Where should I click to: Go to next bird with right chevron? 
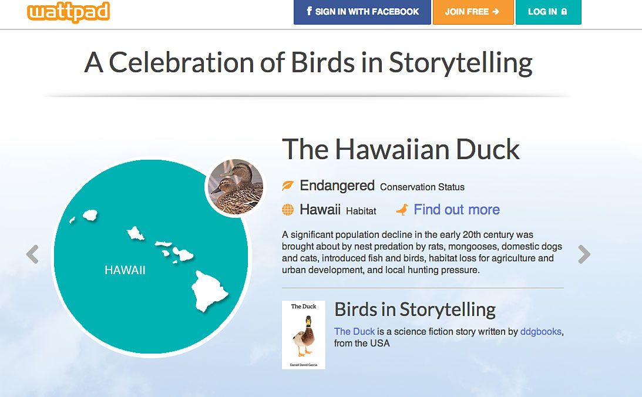click(584, 254)
